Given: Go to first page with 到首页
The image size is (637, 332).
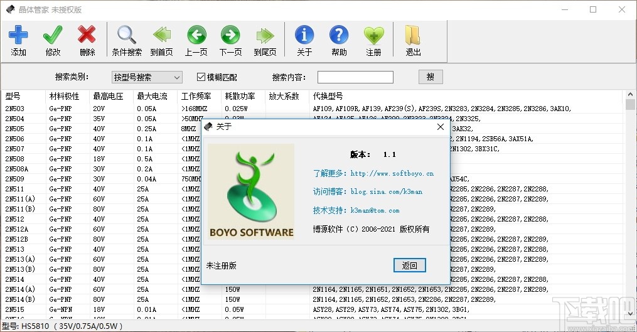Looking at the screenshot, I should 162,41.
